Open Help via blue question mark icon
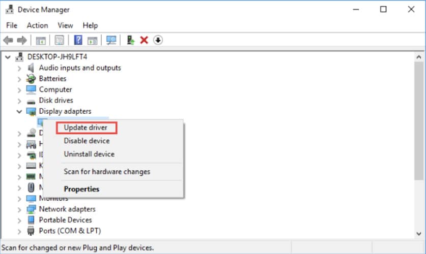This screenshot has width=426, height=254. 78,40
